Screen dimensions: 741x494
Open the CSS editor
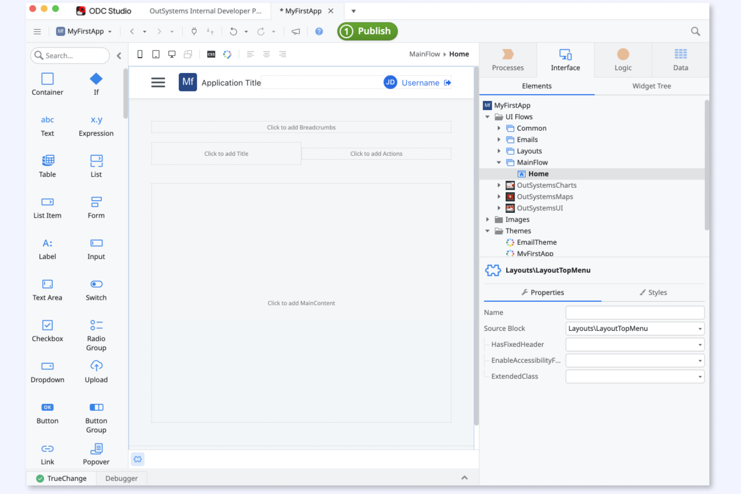(x=211, y=54)
